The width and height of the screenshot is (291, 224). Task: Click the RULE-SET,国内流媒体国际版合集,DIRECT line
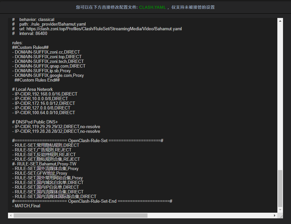click(x=54, y=196)
